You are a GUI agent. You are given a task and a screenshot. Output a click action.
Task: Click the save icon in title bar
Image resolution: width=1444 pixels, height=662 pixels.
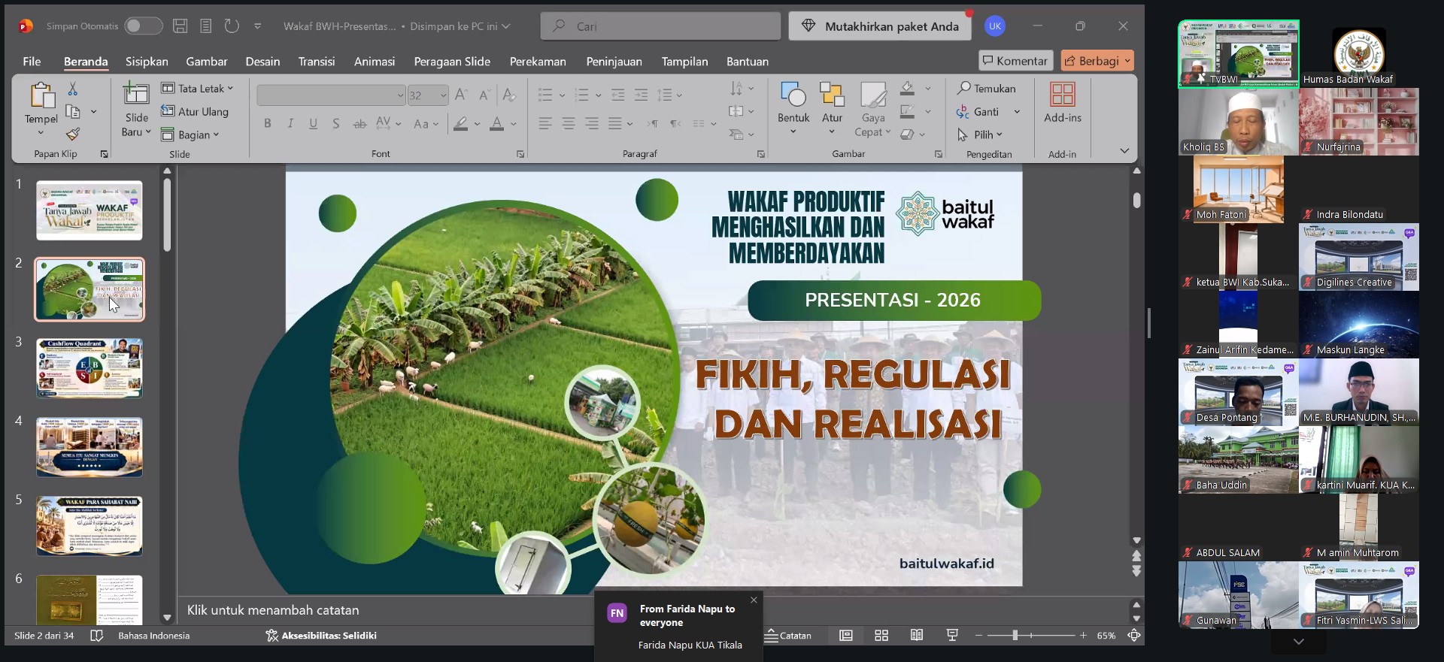(x=180, y=26)
